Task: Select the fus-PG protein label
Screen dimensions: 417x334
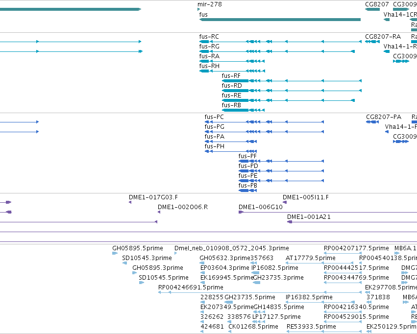Action: 214,127
